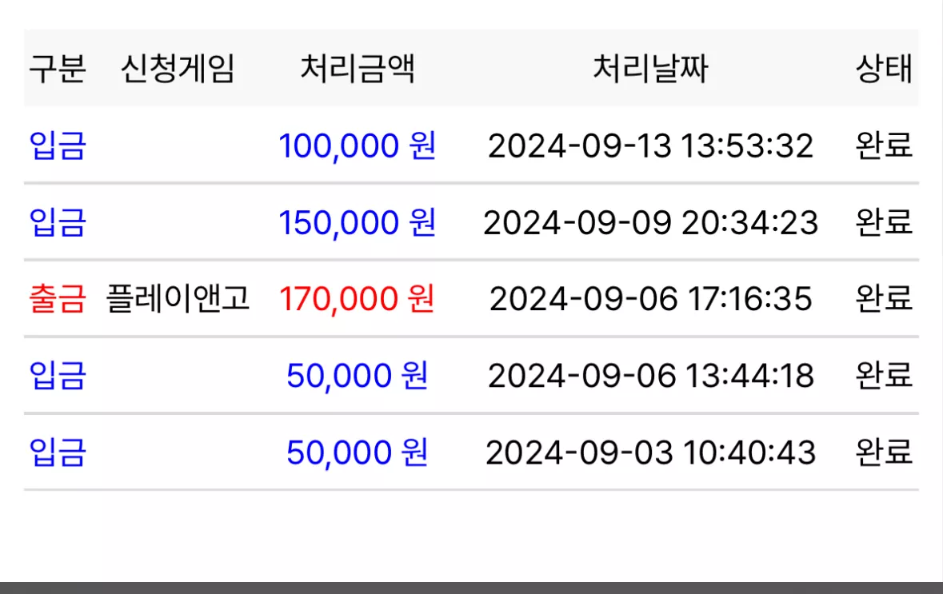The width and height of the screenshot is (943, 594).
Task: Click the 신청게임 column header
Action: click(178, 68)
